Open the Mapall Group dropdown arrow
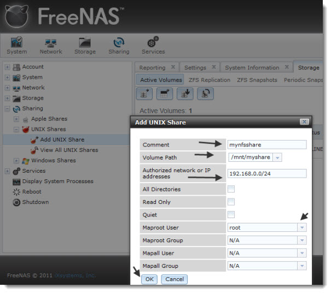This screenshot has width=331, height=293. click(x=302, y=266)
